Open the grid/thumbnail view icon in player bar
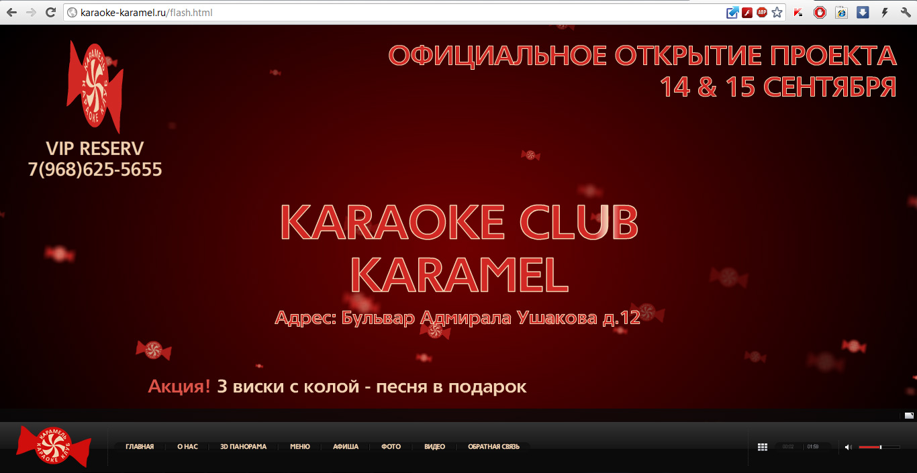This screenshot has width=917, height=473. (763, 447)
